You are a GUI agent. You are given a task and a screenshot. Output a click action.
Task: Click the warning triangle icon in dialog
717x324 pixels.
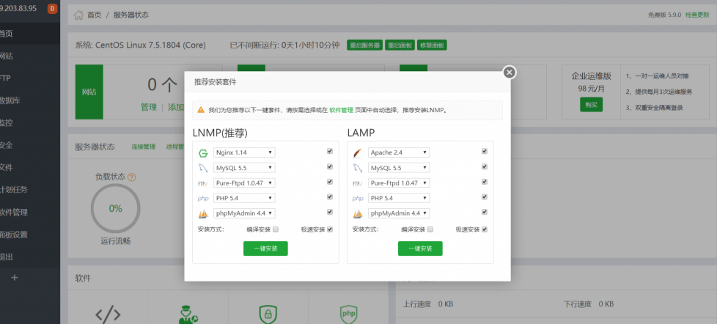pos(201,110)
